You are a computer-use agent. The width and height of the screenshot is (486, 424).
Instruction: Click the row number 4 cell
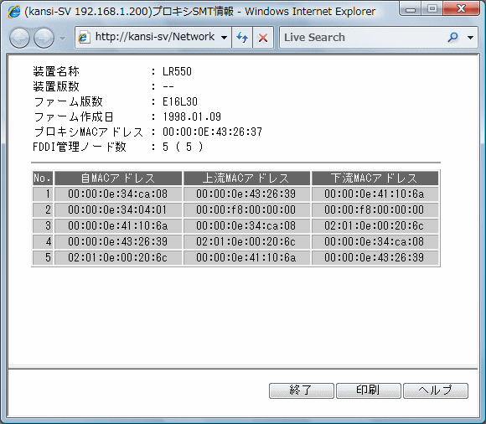coord(43,241)
